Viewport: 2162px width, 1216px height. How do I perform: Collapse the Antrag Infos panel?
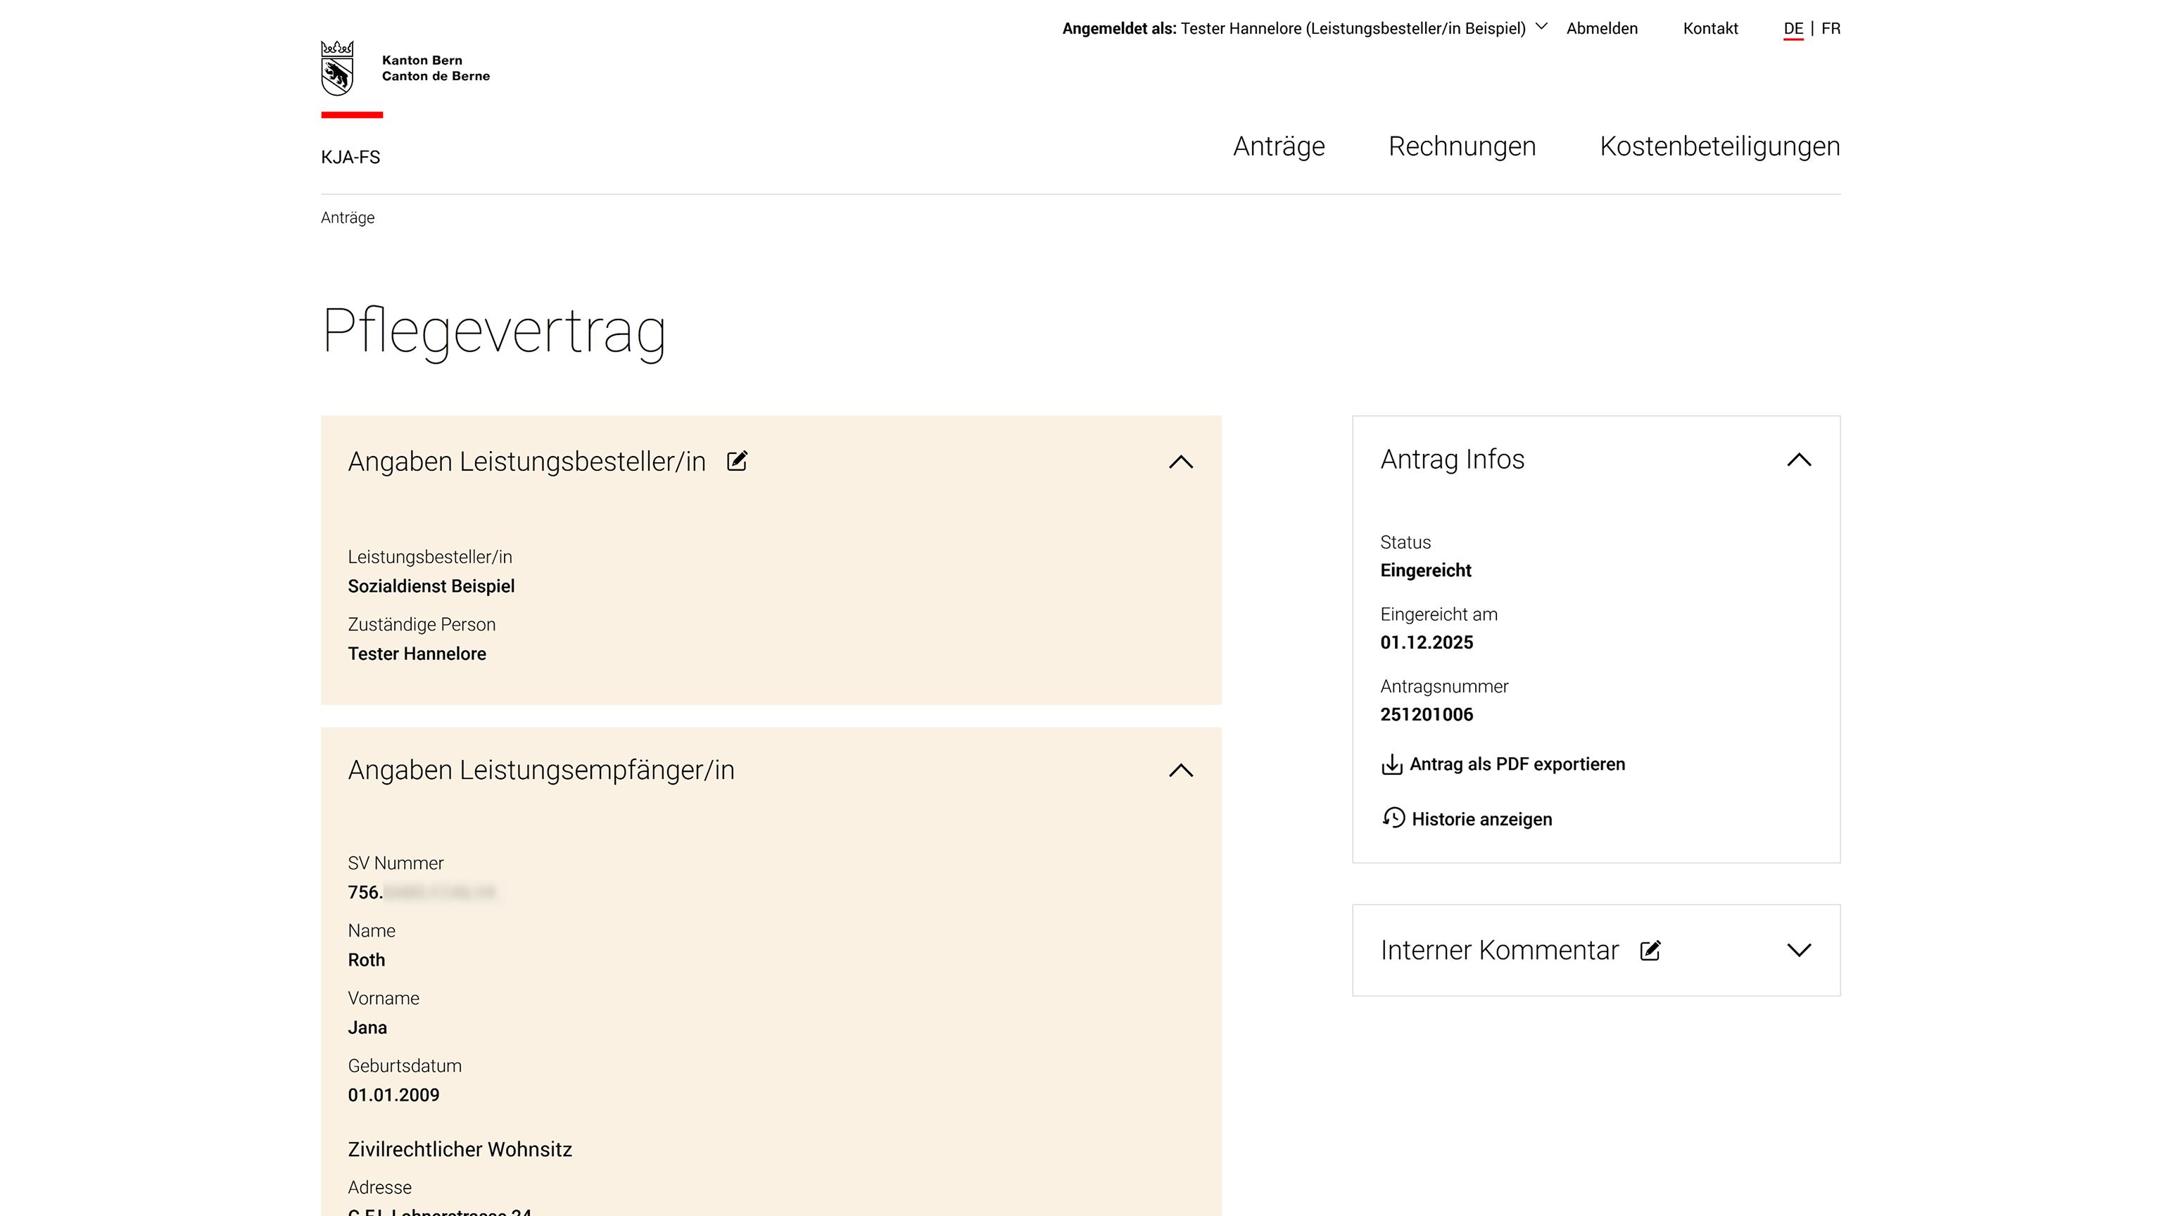[x=1799, y=460]
